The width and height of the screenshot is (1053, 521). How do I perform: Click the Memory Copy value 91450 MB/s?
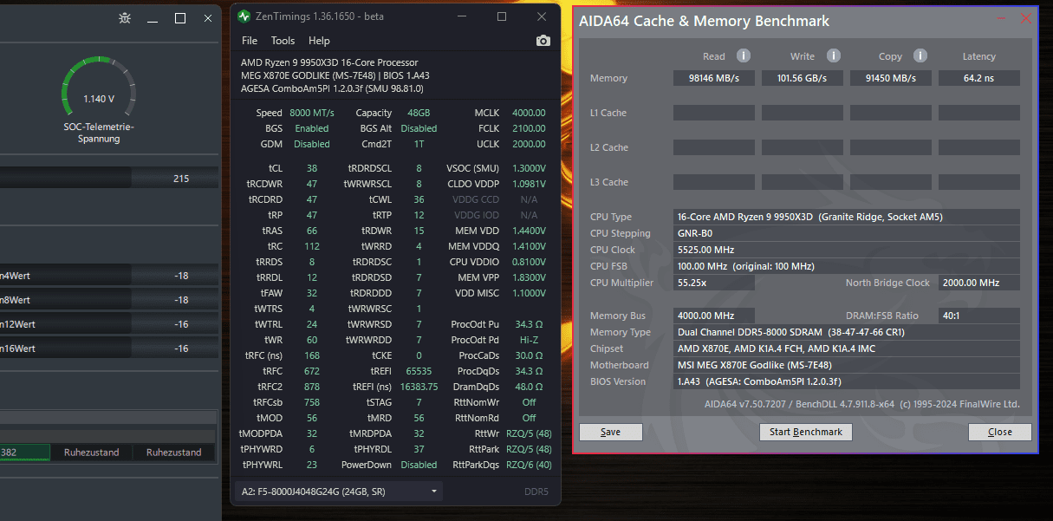coord(891,78)
